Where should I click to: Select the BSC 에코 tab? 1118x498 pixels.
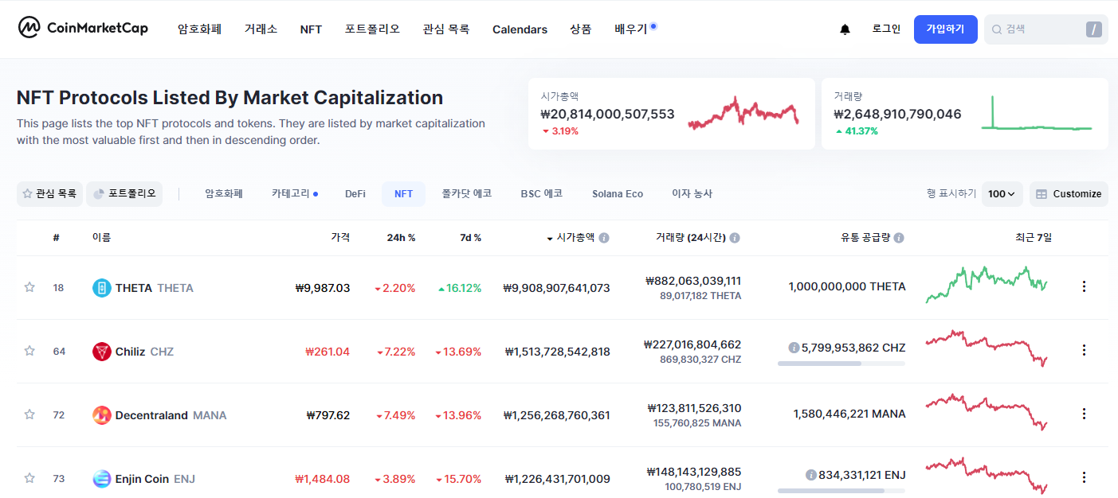542,193
